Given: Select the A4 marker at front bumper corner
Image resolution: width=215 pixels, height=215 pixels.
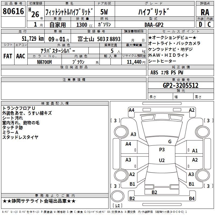Looking at the screenshot, I should pyautogui.click(x=131, y=110).
